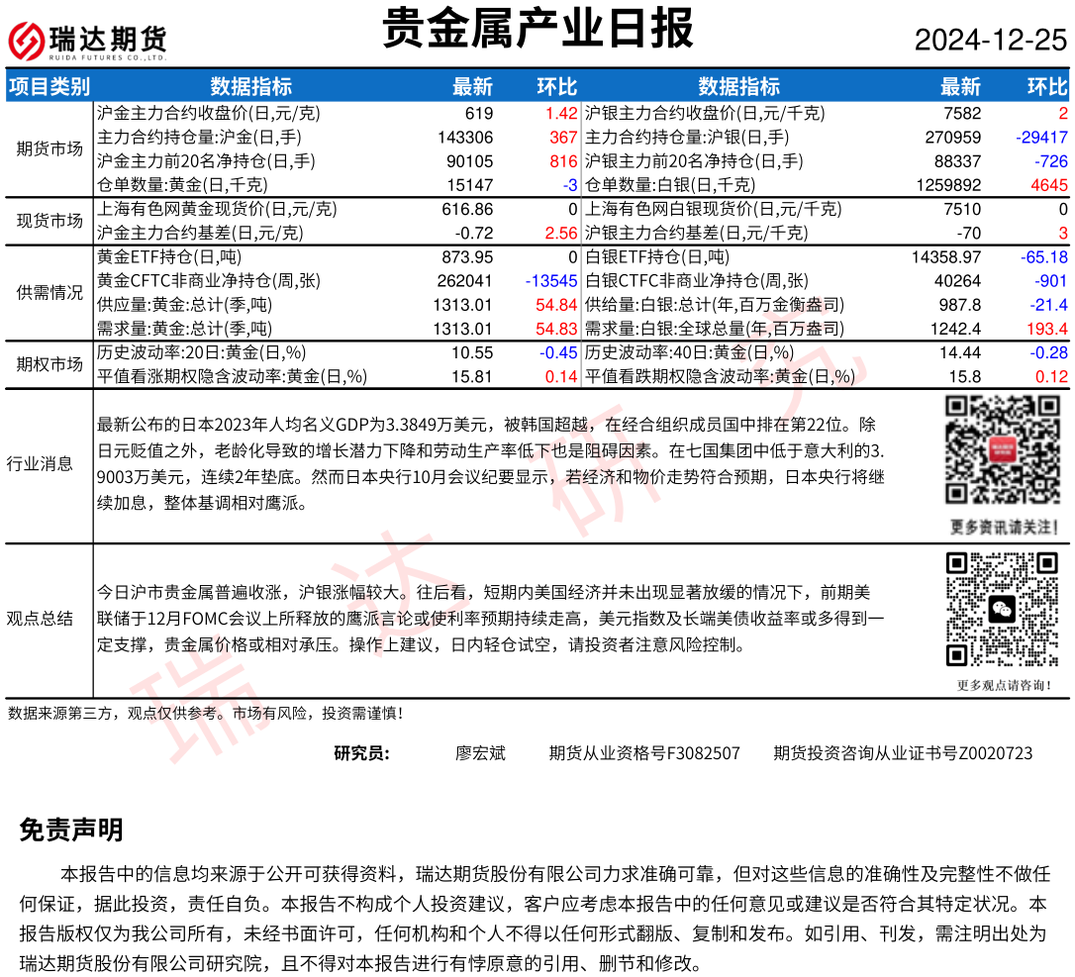Click the 免责声明 heading
This screenshot has width=1075, height=977.
tap(71, 830)
